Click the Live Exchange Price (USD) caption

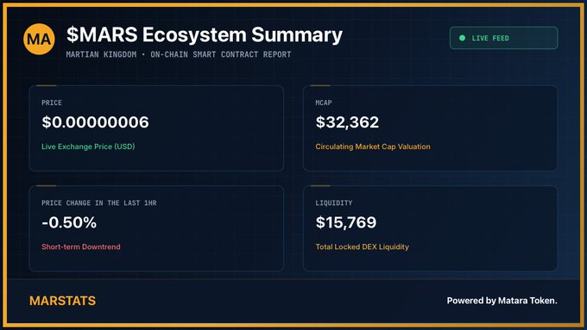click(x=88, y=146)
